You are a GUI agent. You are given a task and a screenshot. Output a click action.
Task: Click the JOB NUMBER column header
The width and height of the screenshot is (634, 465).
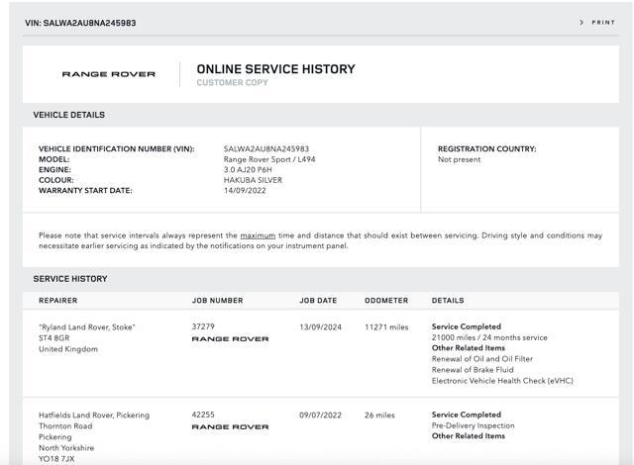(218, 301)
